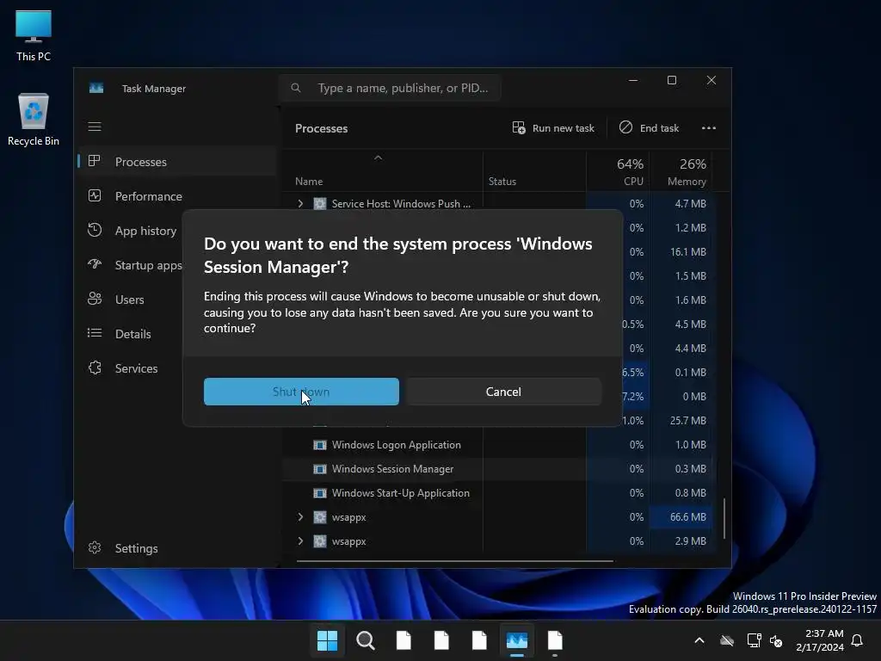The height and width of the screenshot is (661, 881).
Task: Close the Task Manager window
Action: (x=712, y=80)
